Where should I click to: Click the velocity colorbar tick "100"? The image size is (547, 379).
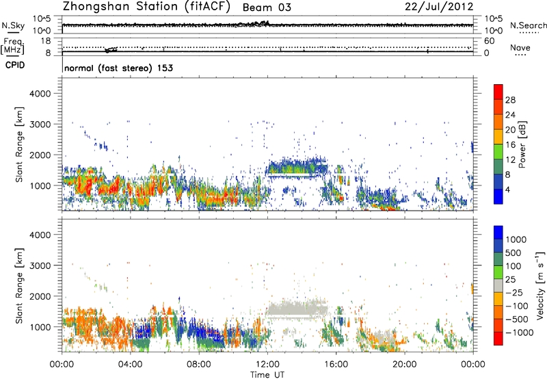tap(513, 266)
